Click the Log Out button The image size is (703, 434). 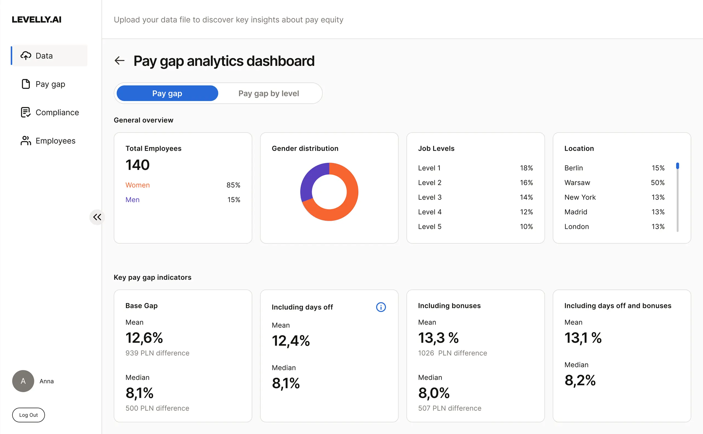click(28, 415)
